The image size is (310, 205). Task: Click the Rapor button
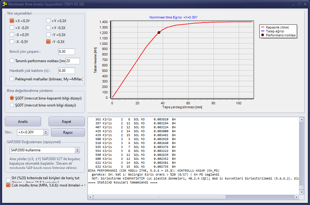tap(68, 133)
